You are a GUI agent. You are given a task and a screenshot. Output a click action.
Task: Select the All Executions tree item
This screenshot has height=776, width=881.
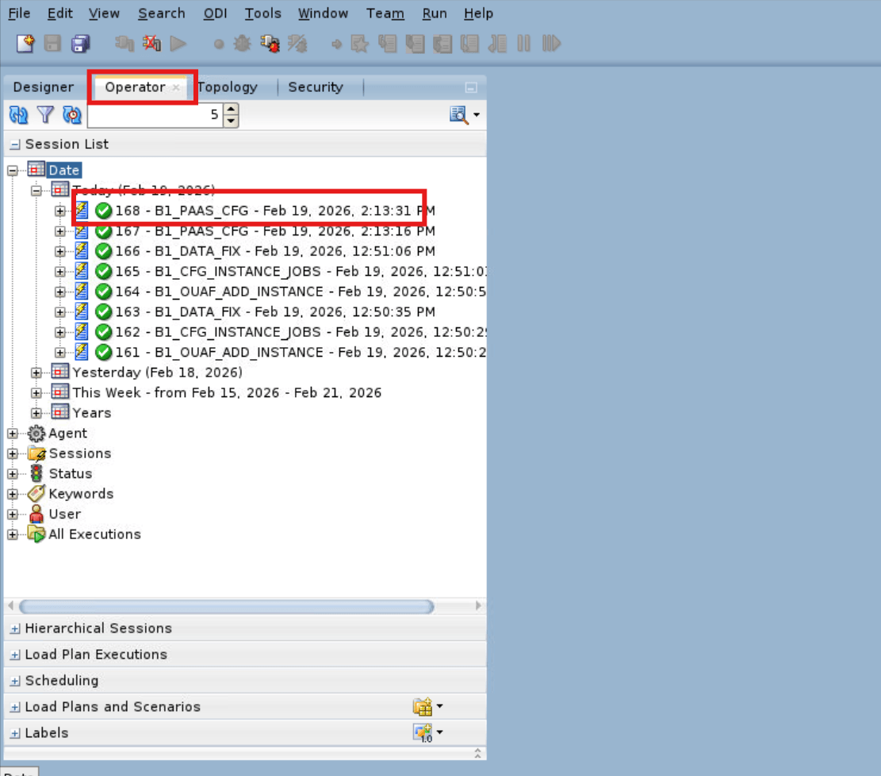(x=94, y=534)
